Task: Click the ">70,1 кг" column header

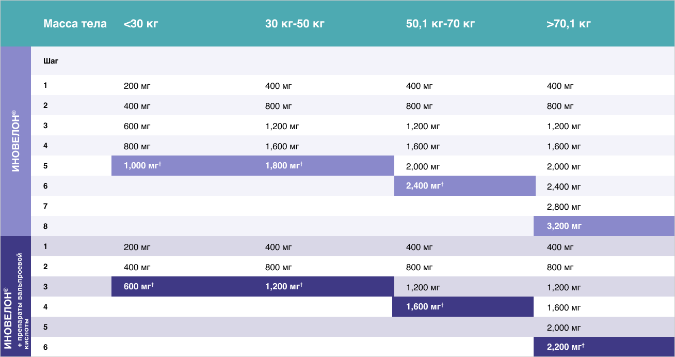Action: 569,24
